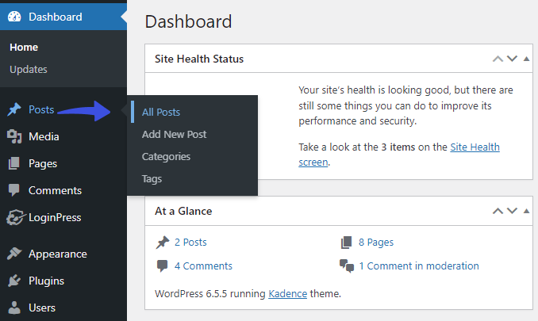The image size is (538, 321).
Task: Click the Media icon in sidebar
Action: [14, 136]
